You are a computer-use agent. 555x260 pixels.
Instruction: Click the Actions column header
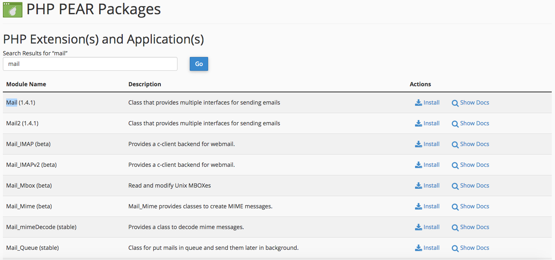pyautogui.click(x=420, y=84)
